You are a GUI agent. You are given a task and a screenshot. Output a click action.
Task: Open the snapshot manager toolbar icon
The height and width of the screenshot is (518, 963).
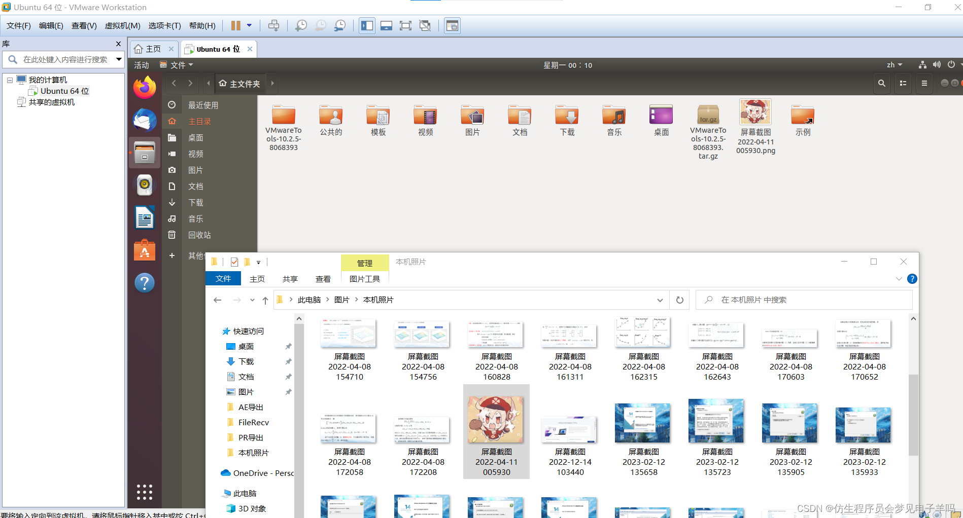click(340, 25)
